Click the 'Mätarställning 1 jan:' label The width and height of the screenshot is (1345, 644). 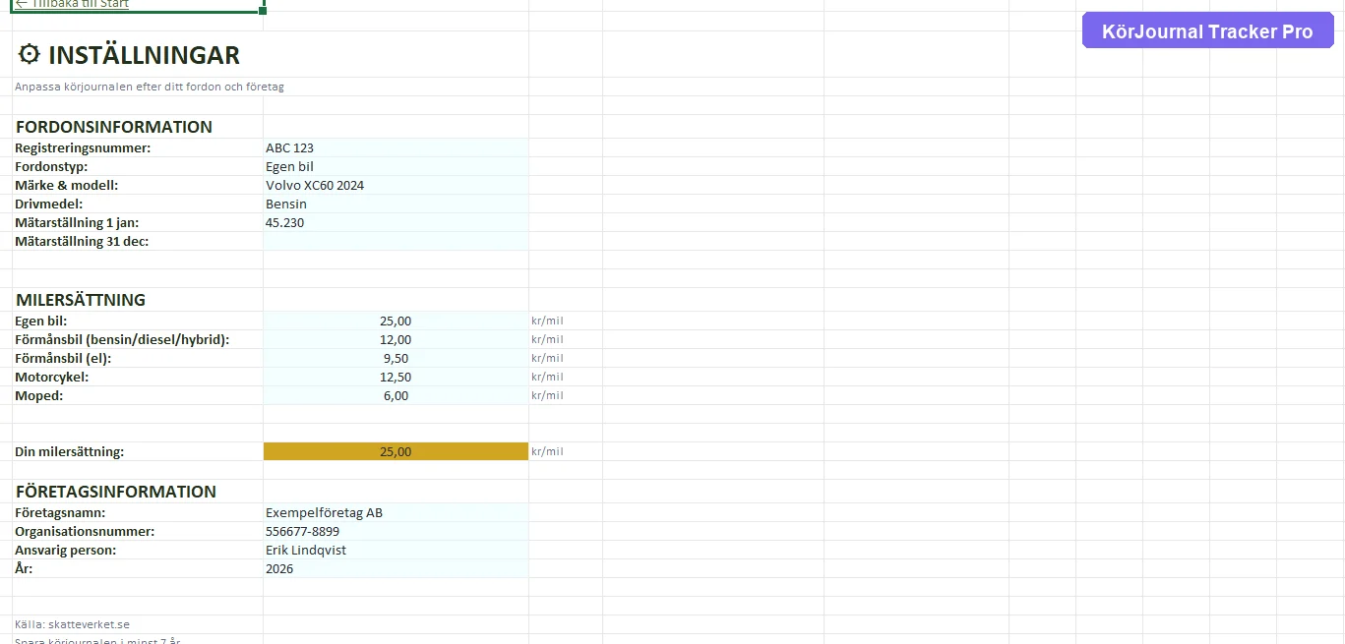[x=77, y=223]
